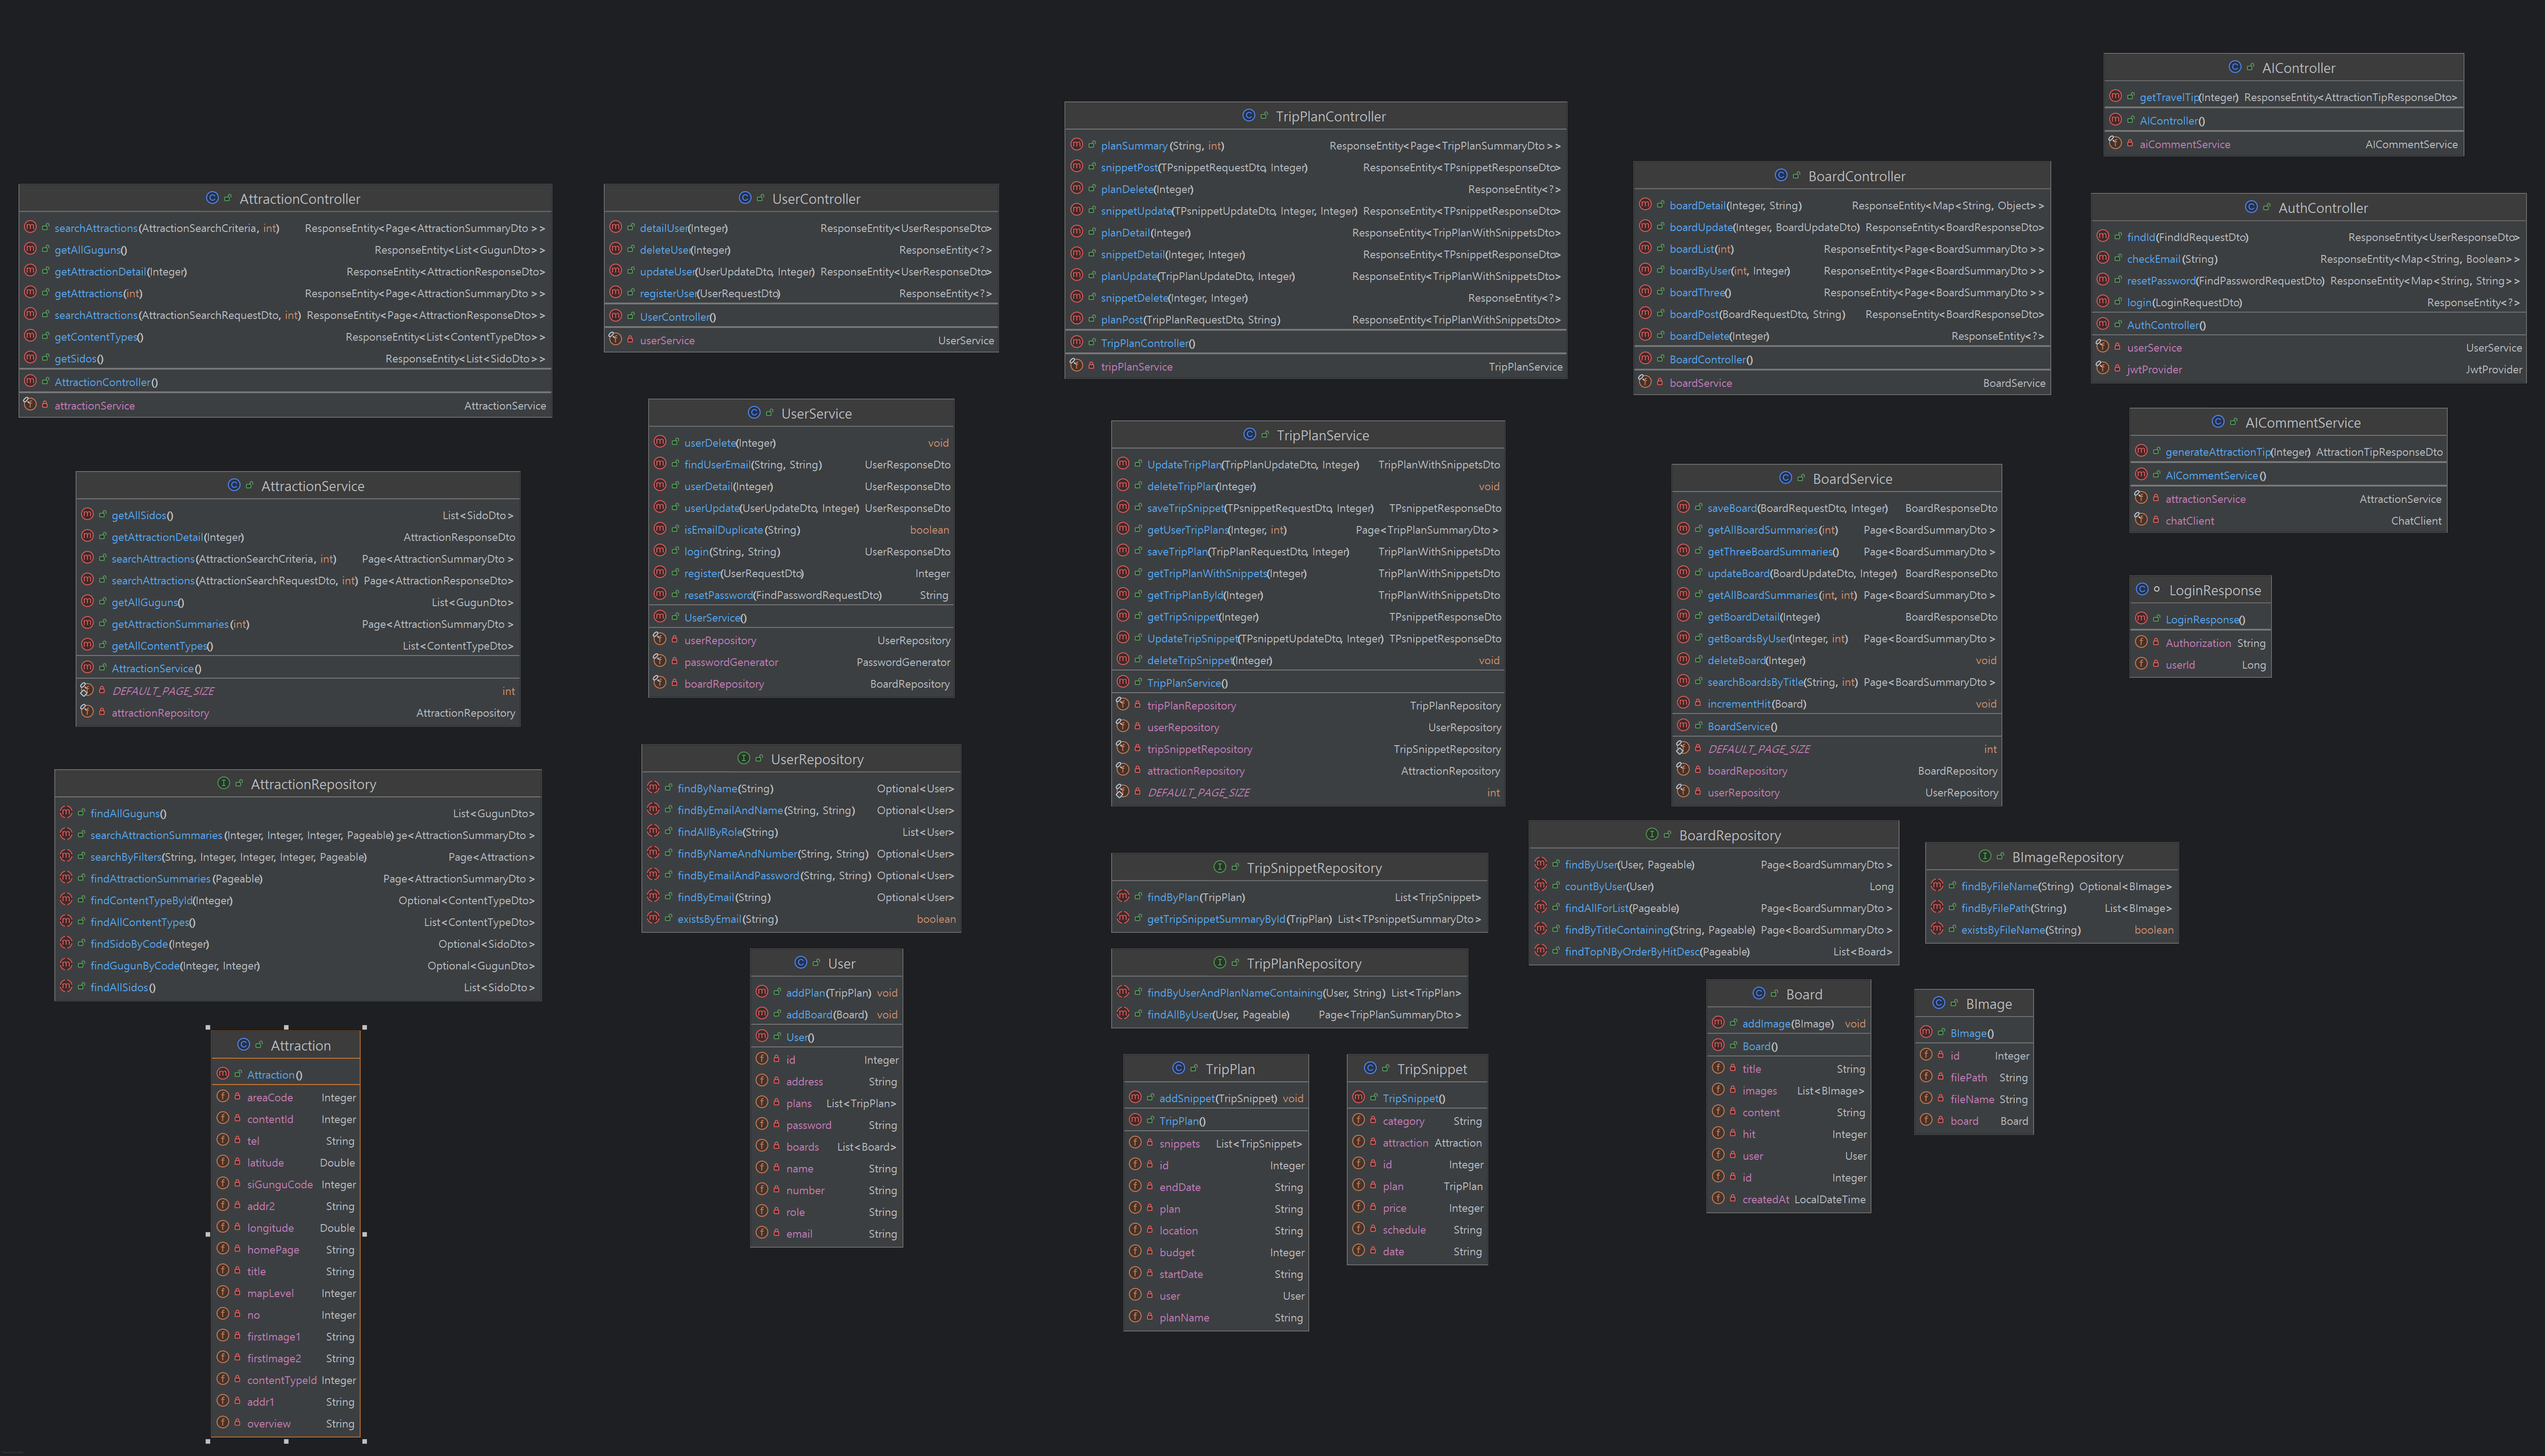Select the searchBoardsByTitle method in BoardService

1837,682
